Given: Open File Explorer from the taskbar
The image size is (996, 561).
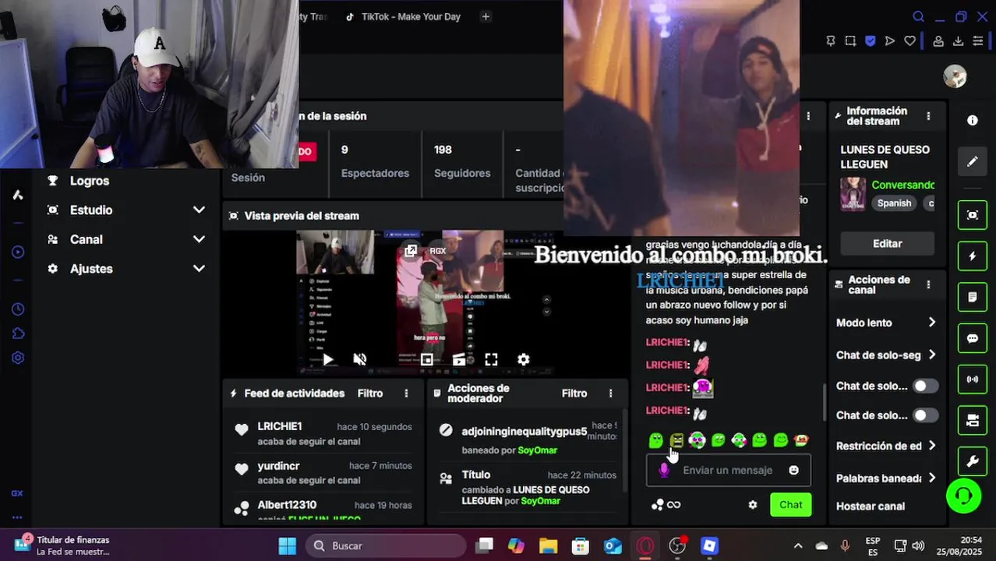Looking at the screenshot, I should pyautogui.click(x=548, y=546).
